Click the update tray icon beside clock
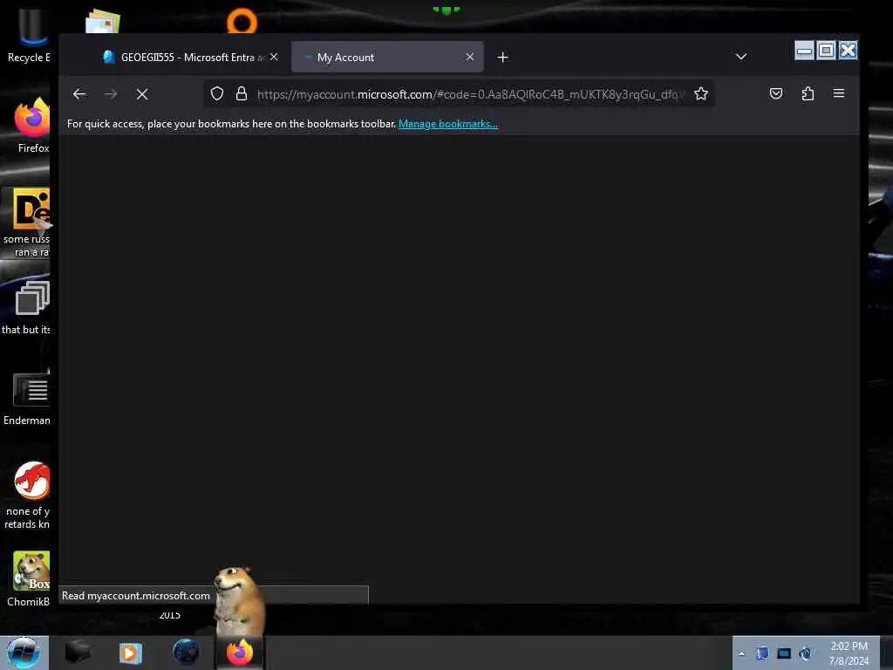This screenshot has width=893, height=670. click(805, 653)
